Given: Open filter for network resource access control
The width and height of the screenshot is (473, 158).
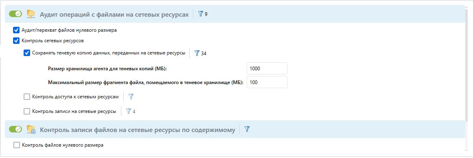Looking at the screenshot, I should point(131,97).
